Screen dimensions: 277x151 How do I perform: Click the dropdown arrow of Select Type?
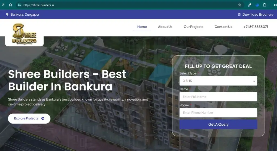[254, 81]
